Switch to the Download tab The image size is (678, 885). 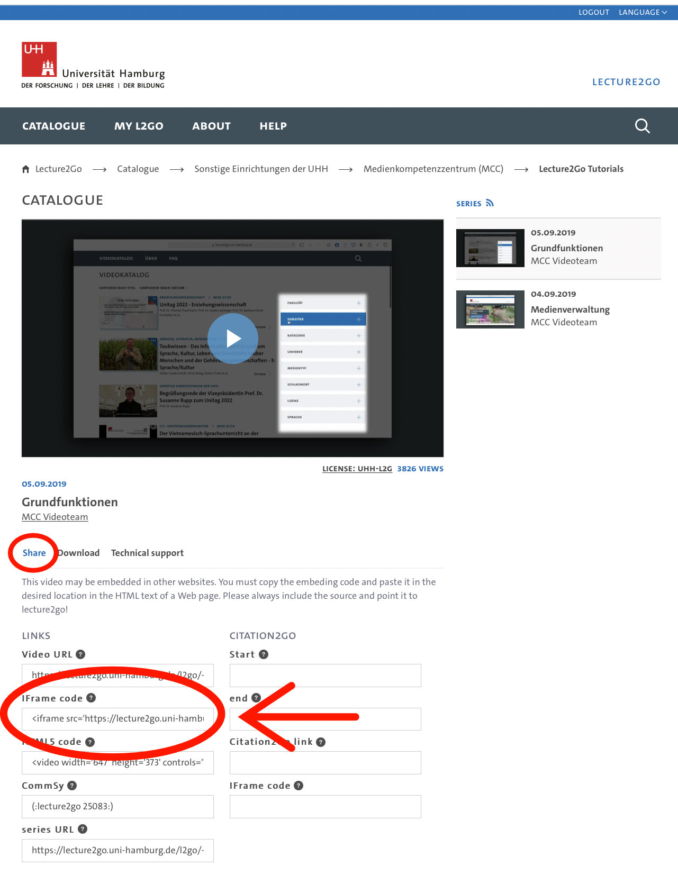pos(78,553)
